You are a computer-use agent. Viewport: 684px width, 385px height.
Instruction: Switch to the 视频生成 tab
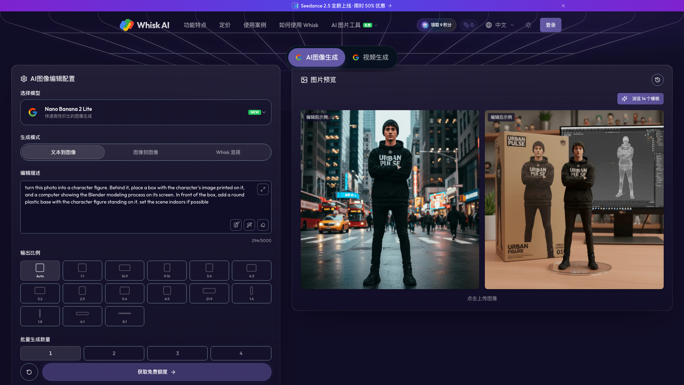tap(370, 57)
